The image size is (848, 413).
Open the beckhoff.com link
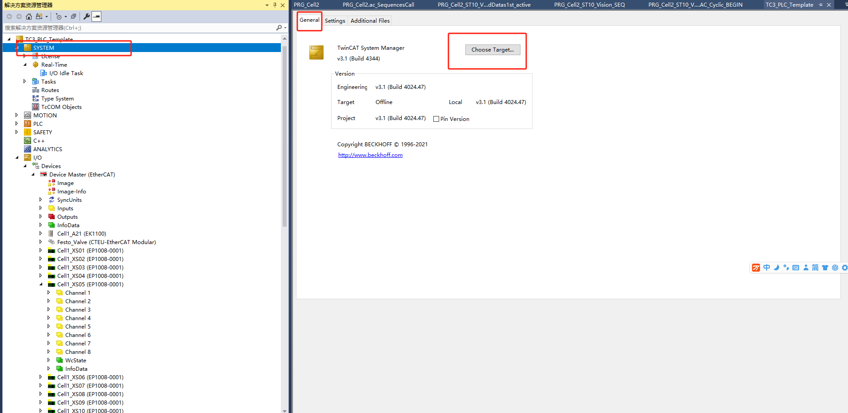click(370, 155)
